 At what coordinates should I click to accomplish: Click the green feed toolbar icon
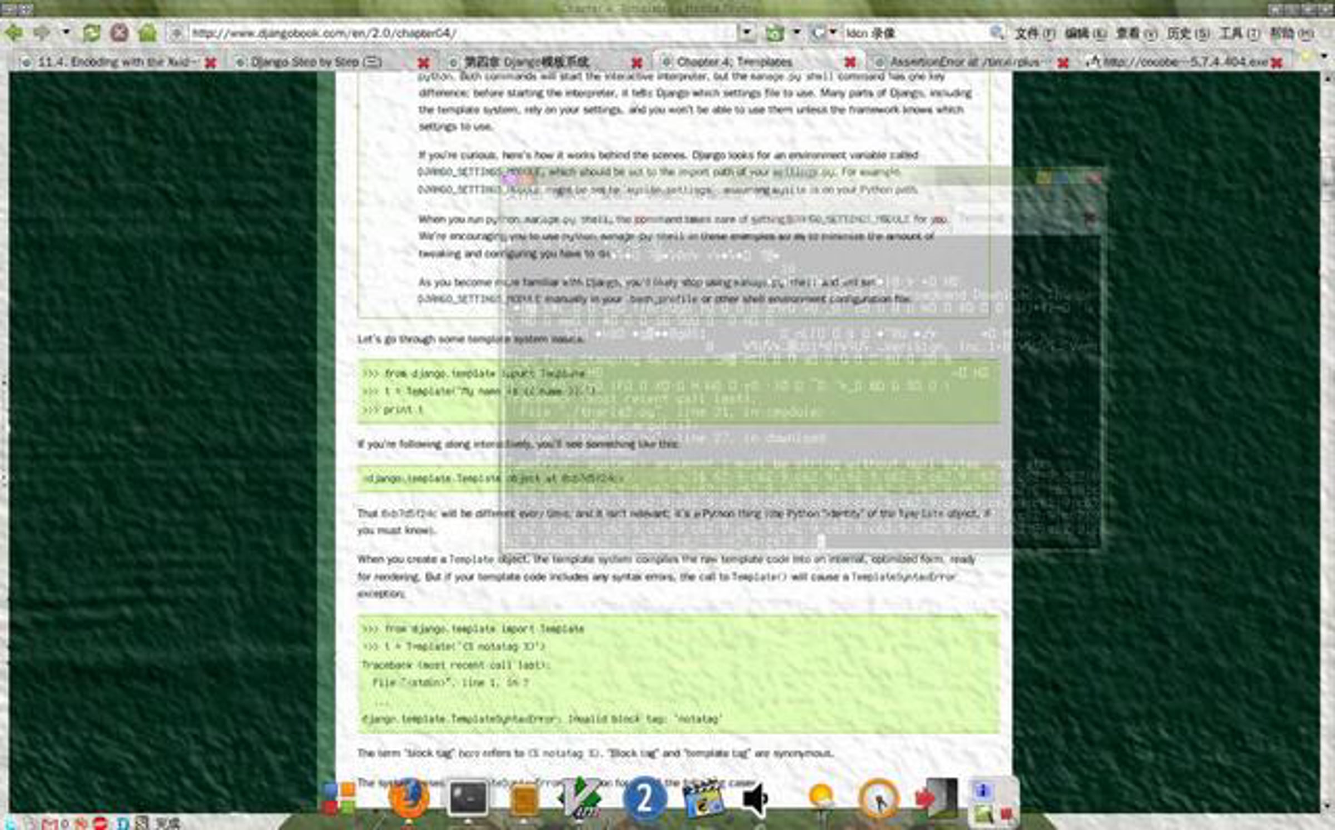[x=775, y=33]
